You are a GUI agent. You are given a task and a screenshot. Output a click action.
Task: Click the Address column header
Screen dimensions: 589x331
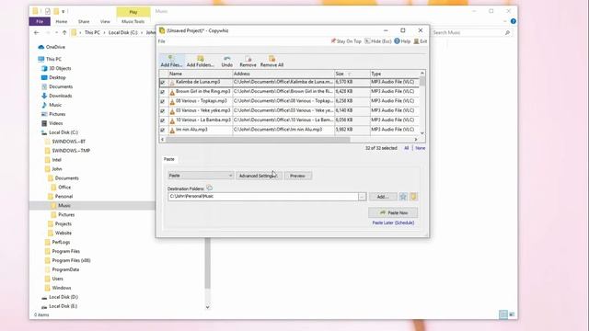(283, 74)
